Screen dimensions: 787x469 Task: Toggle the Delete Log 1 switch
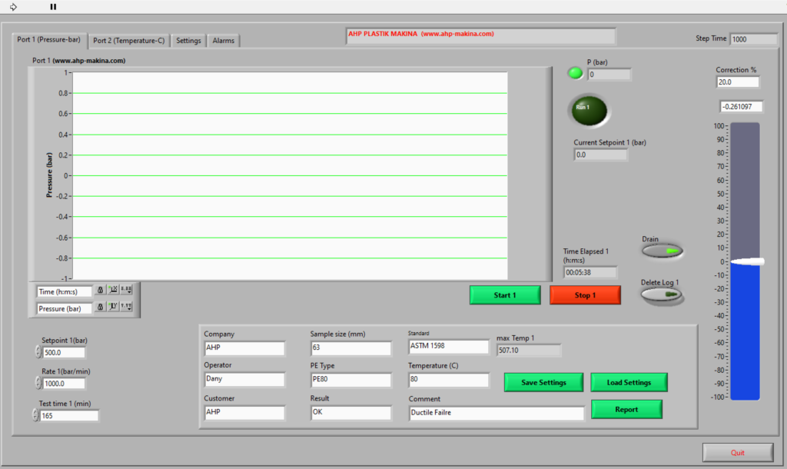point(661,294)
